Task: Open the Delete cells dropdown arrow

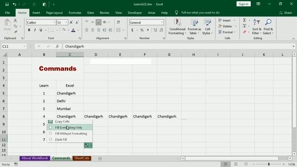Action: point(236,26)
